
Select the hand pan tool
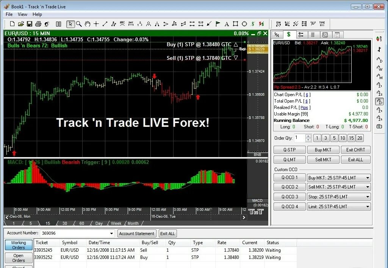(88, 24)
